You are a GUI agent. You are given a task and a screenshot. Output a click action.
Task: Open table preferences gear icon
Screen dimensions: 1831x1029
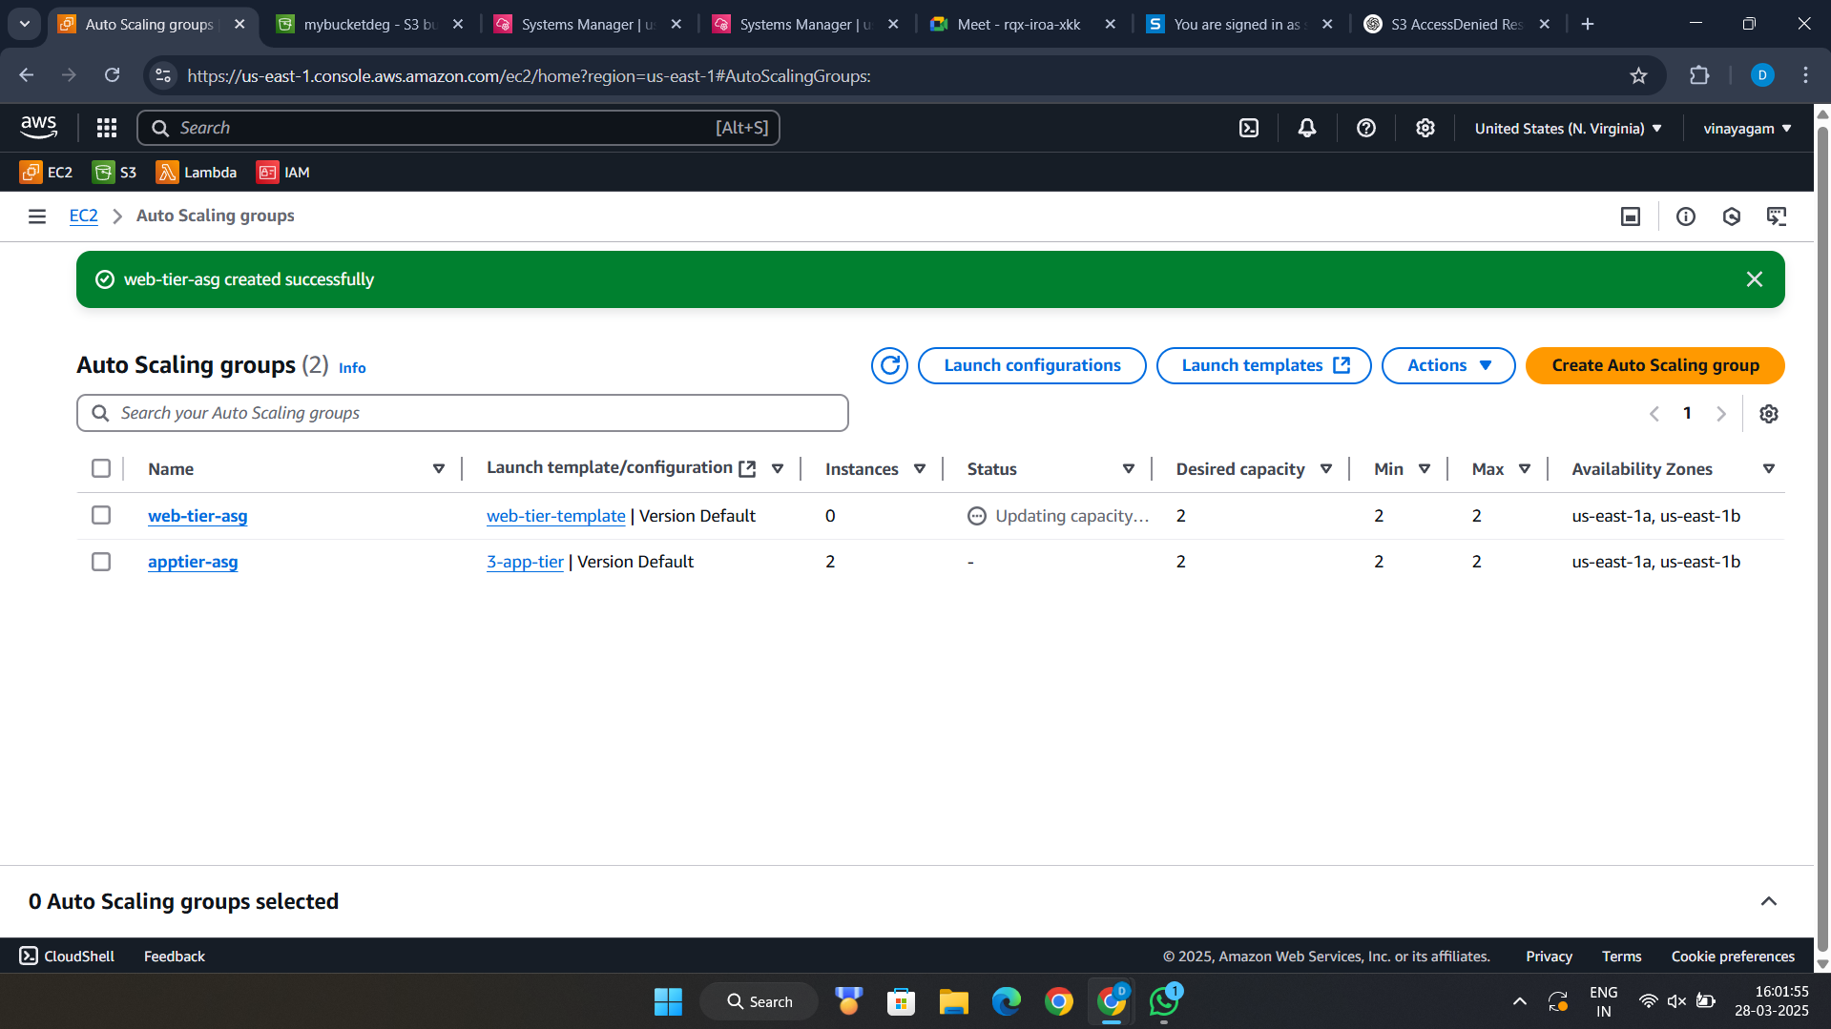point(1769,414)
